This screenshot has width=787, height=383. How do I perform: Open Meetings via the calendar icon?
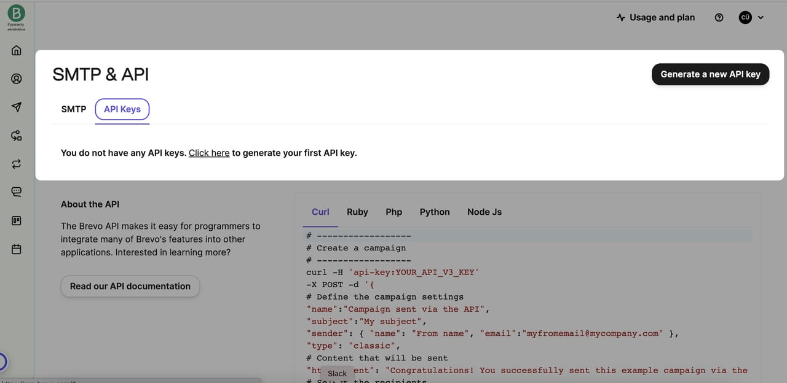[16, 249]
